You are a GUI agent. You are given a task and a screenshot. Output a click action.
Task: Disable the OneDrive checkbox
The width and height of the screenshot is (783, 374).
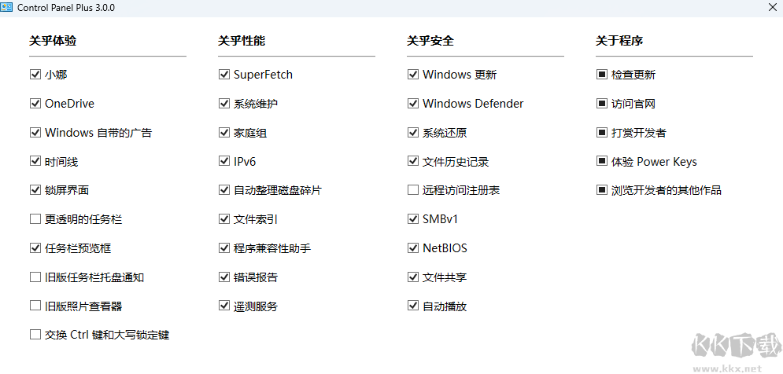(x=35, y=104)
